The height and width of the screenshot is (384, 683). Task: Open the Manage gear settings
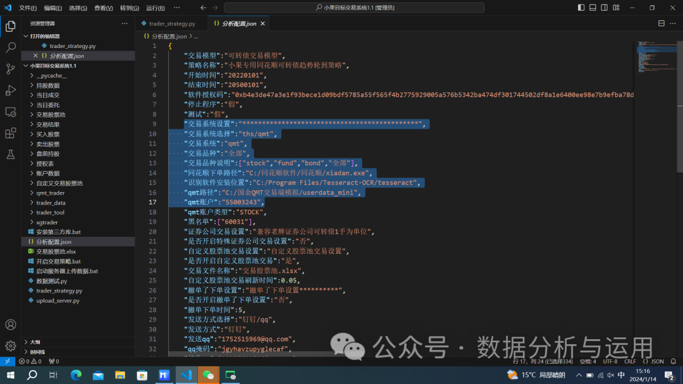[11, 345]
